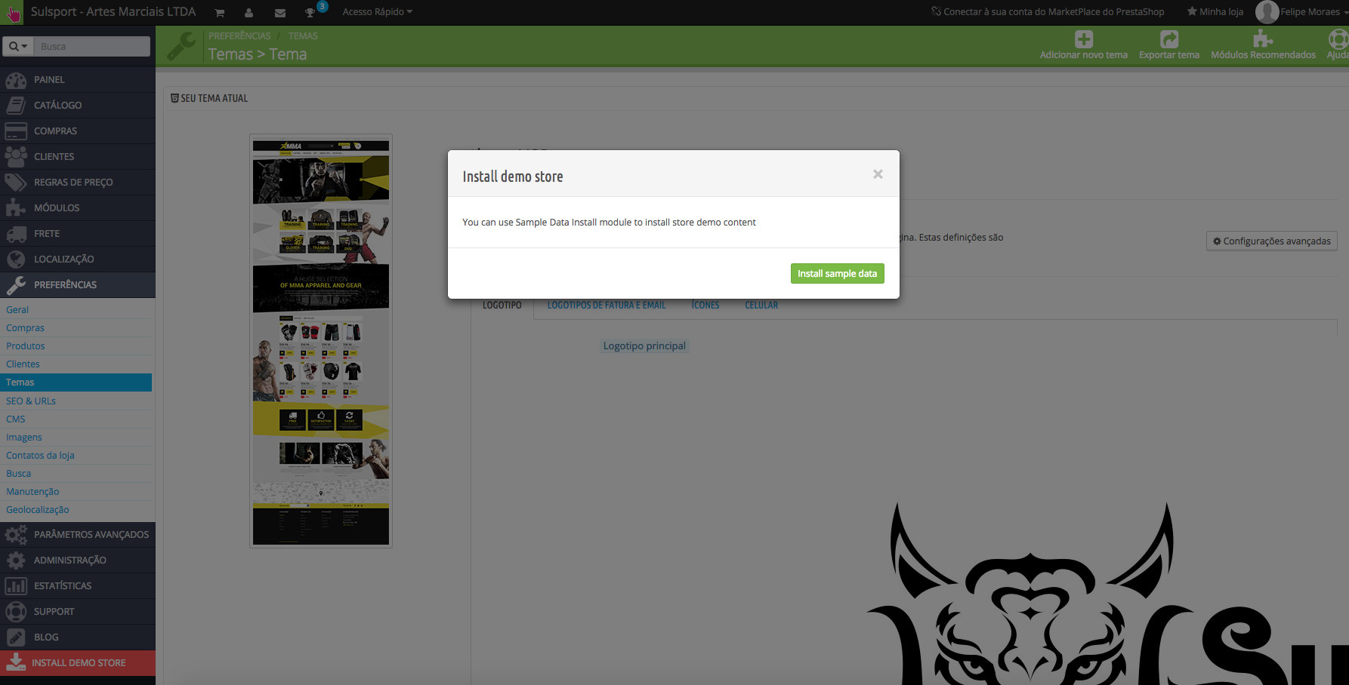
Task: Open the Busca submenu item
Action: pyautogui.click(x=19, y=473)
